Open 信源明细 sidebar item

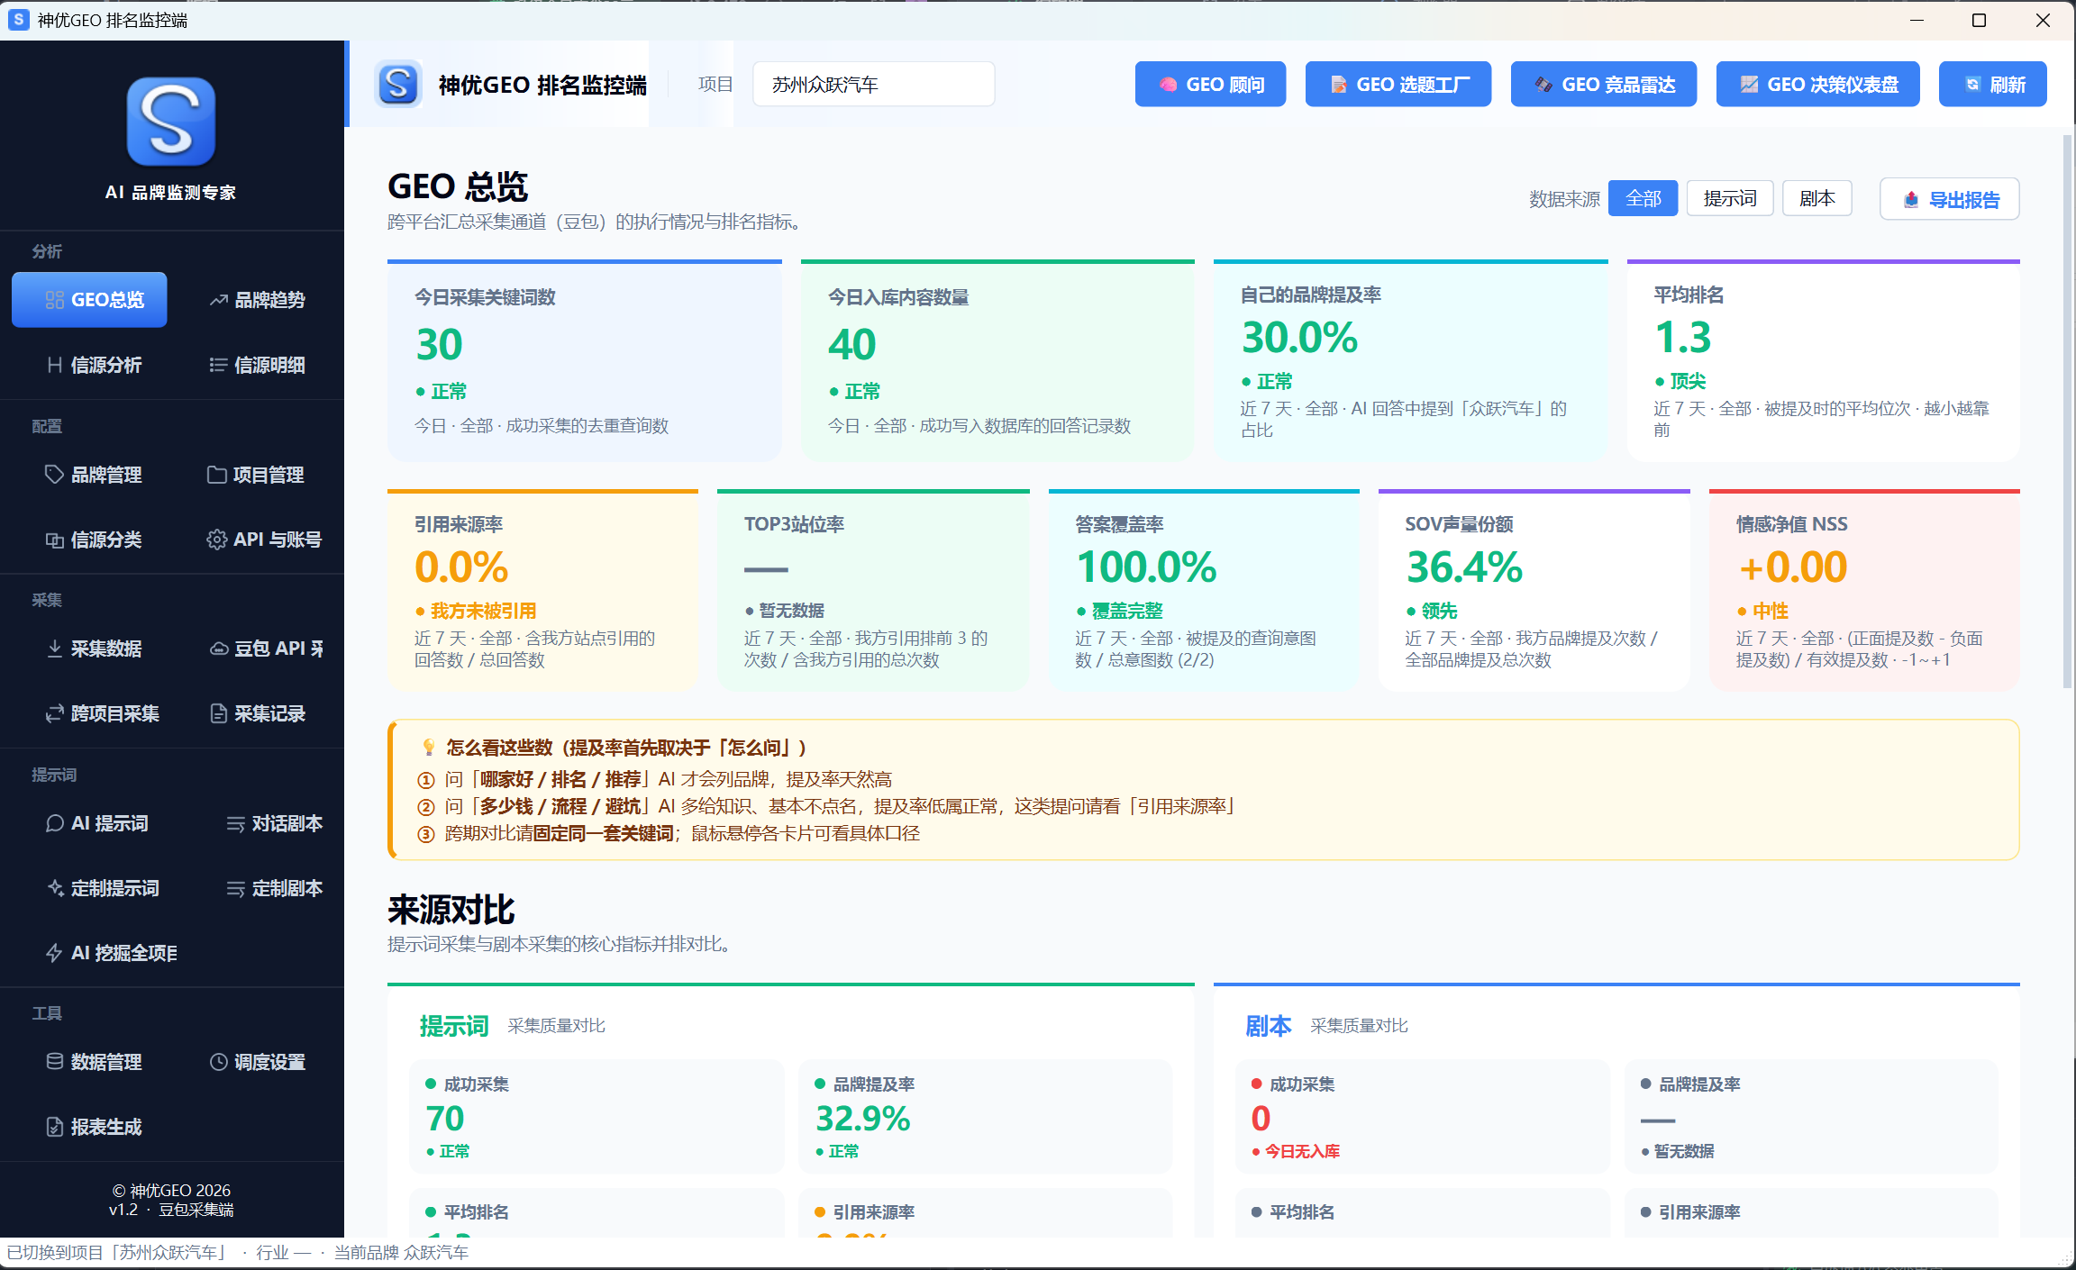point(258,365)
